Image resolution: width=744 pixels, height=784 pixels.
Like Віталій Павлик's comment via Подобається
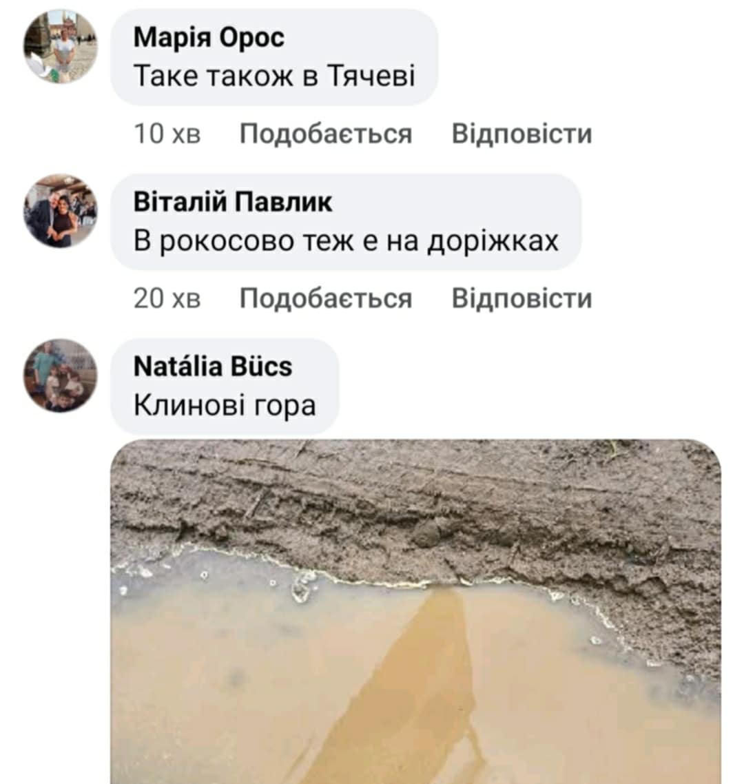pos(325,298)
